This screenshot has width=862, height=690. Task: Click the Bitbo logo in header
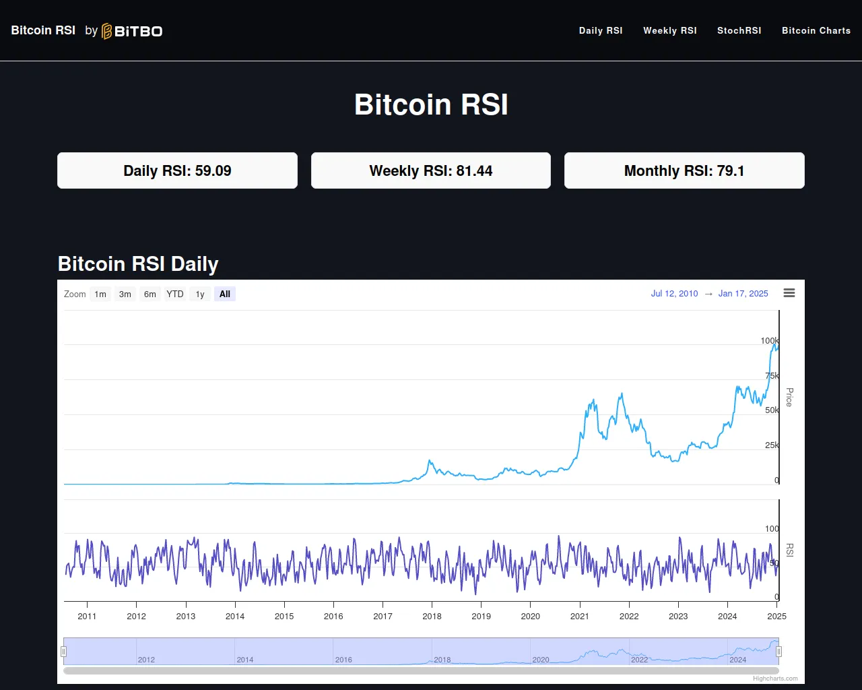pyautogui.click(x=132, y=31)
